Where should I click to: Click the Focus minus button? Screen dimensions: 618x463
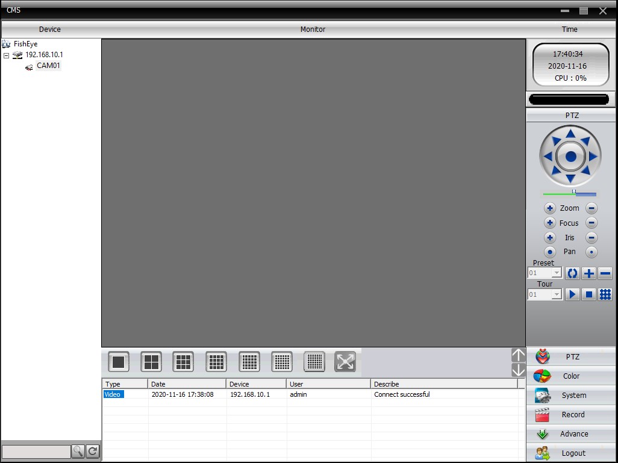[591, 223]
